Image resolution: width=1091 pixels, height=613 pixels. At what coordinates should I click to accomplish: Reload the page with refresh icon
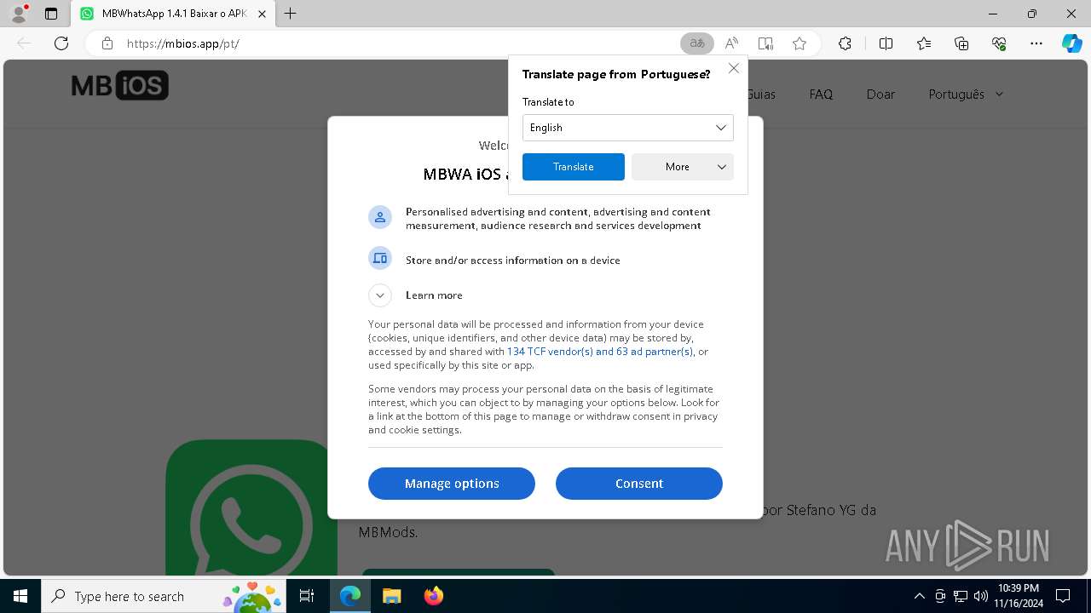click(61, 43)
